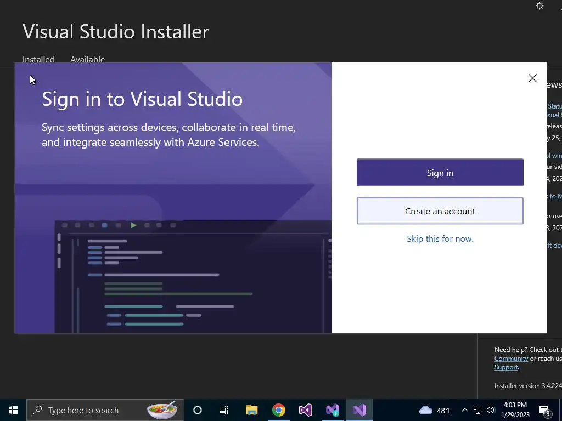Choose Skip this for now link
Viewport: 562px width, 421px height.
point(440,239)
